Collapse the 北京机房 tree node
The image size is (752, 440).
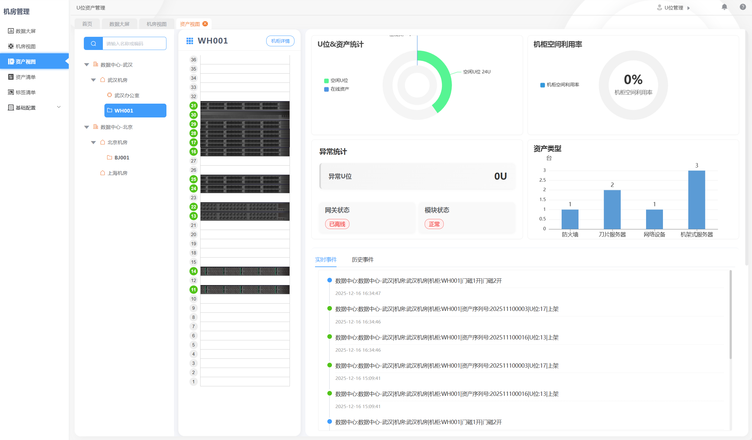click(x=93, y=142)
